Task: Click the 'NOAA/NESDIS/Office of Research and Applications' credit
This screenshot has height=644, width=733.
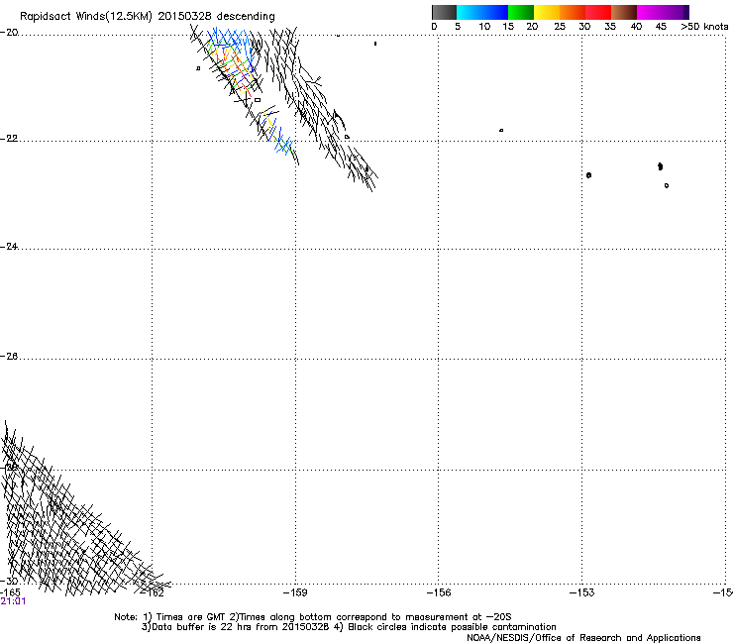Action: tap(583, 638)
